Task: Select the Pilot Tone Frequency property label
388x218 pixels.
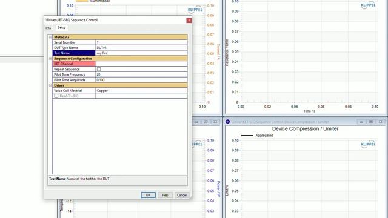Action: tap(74, 74)
